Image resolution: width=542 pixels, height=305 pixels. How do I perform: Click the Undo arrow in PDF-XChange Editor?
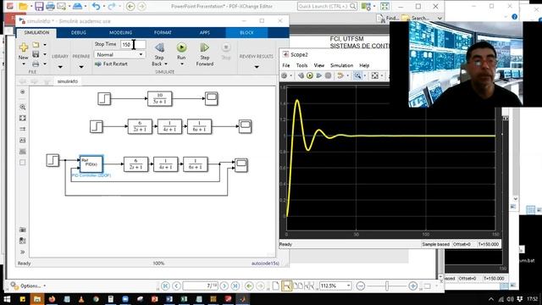click(x=96, y=6)
